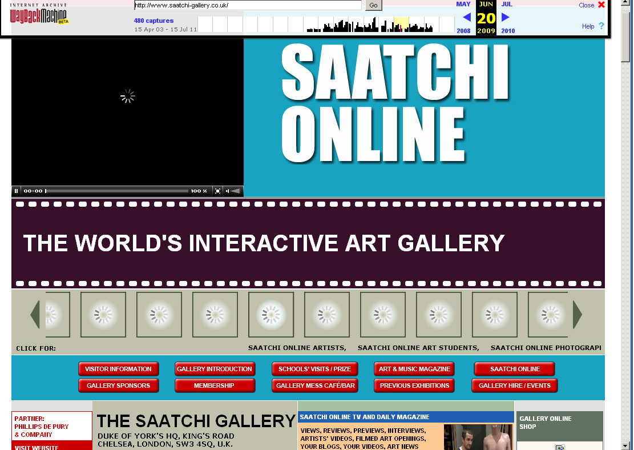Close the Wayback toolbar with red X

tap(601, 5)
